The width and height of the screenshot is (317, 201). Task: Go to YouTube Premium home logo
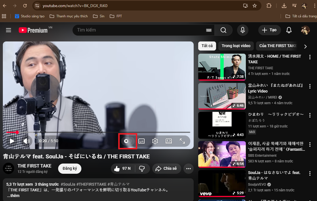(33, 30)
